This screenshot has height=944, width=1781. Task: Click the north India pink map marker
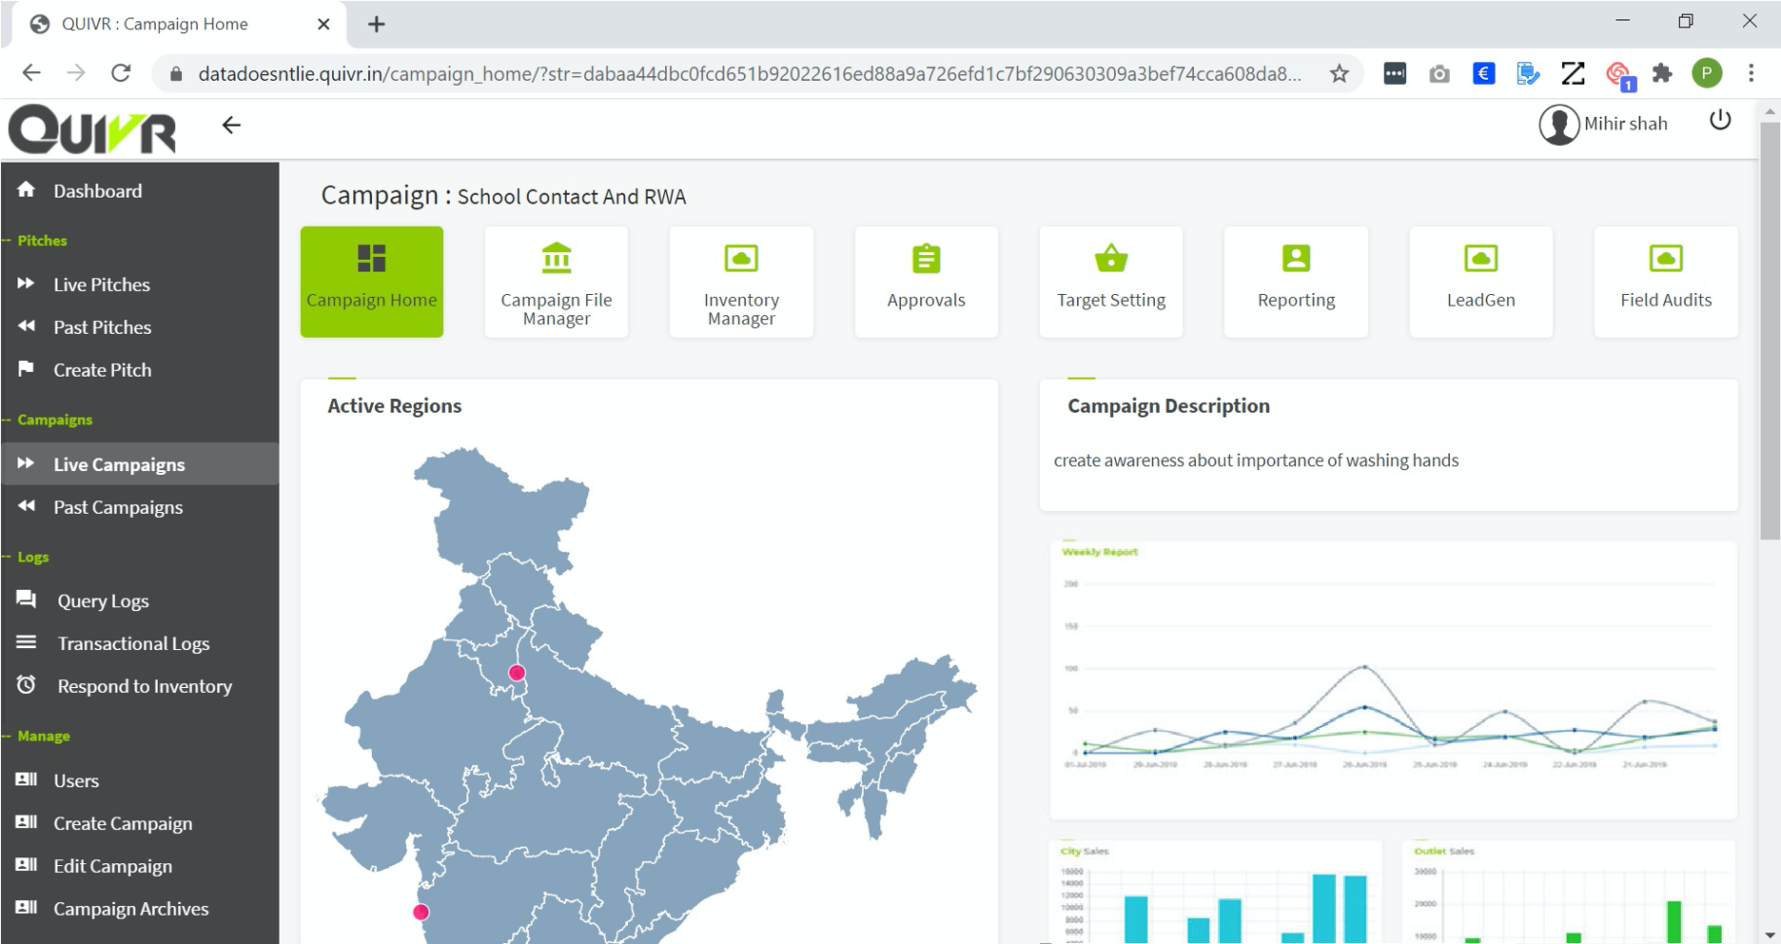[x=517, y=673]
